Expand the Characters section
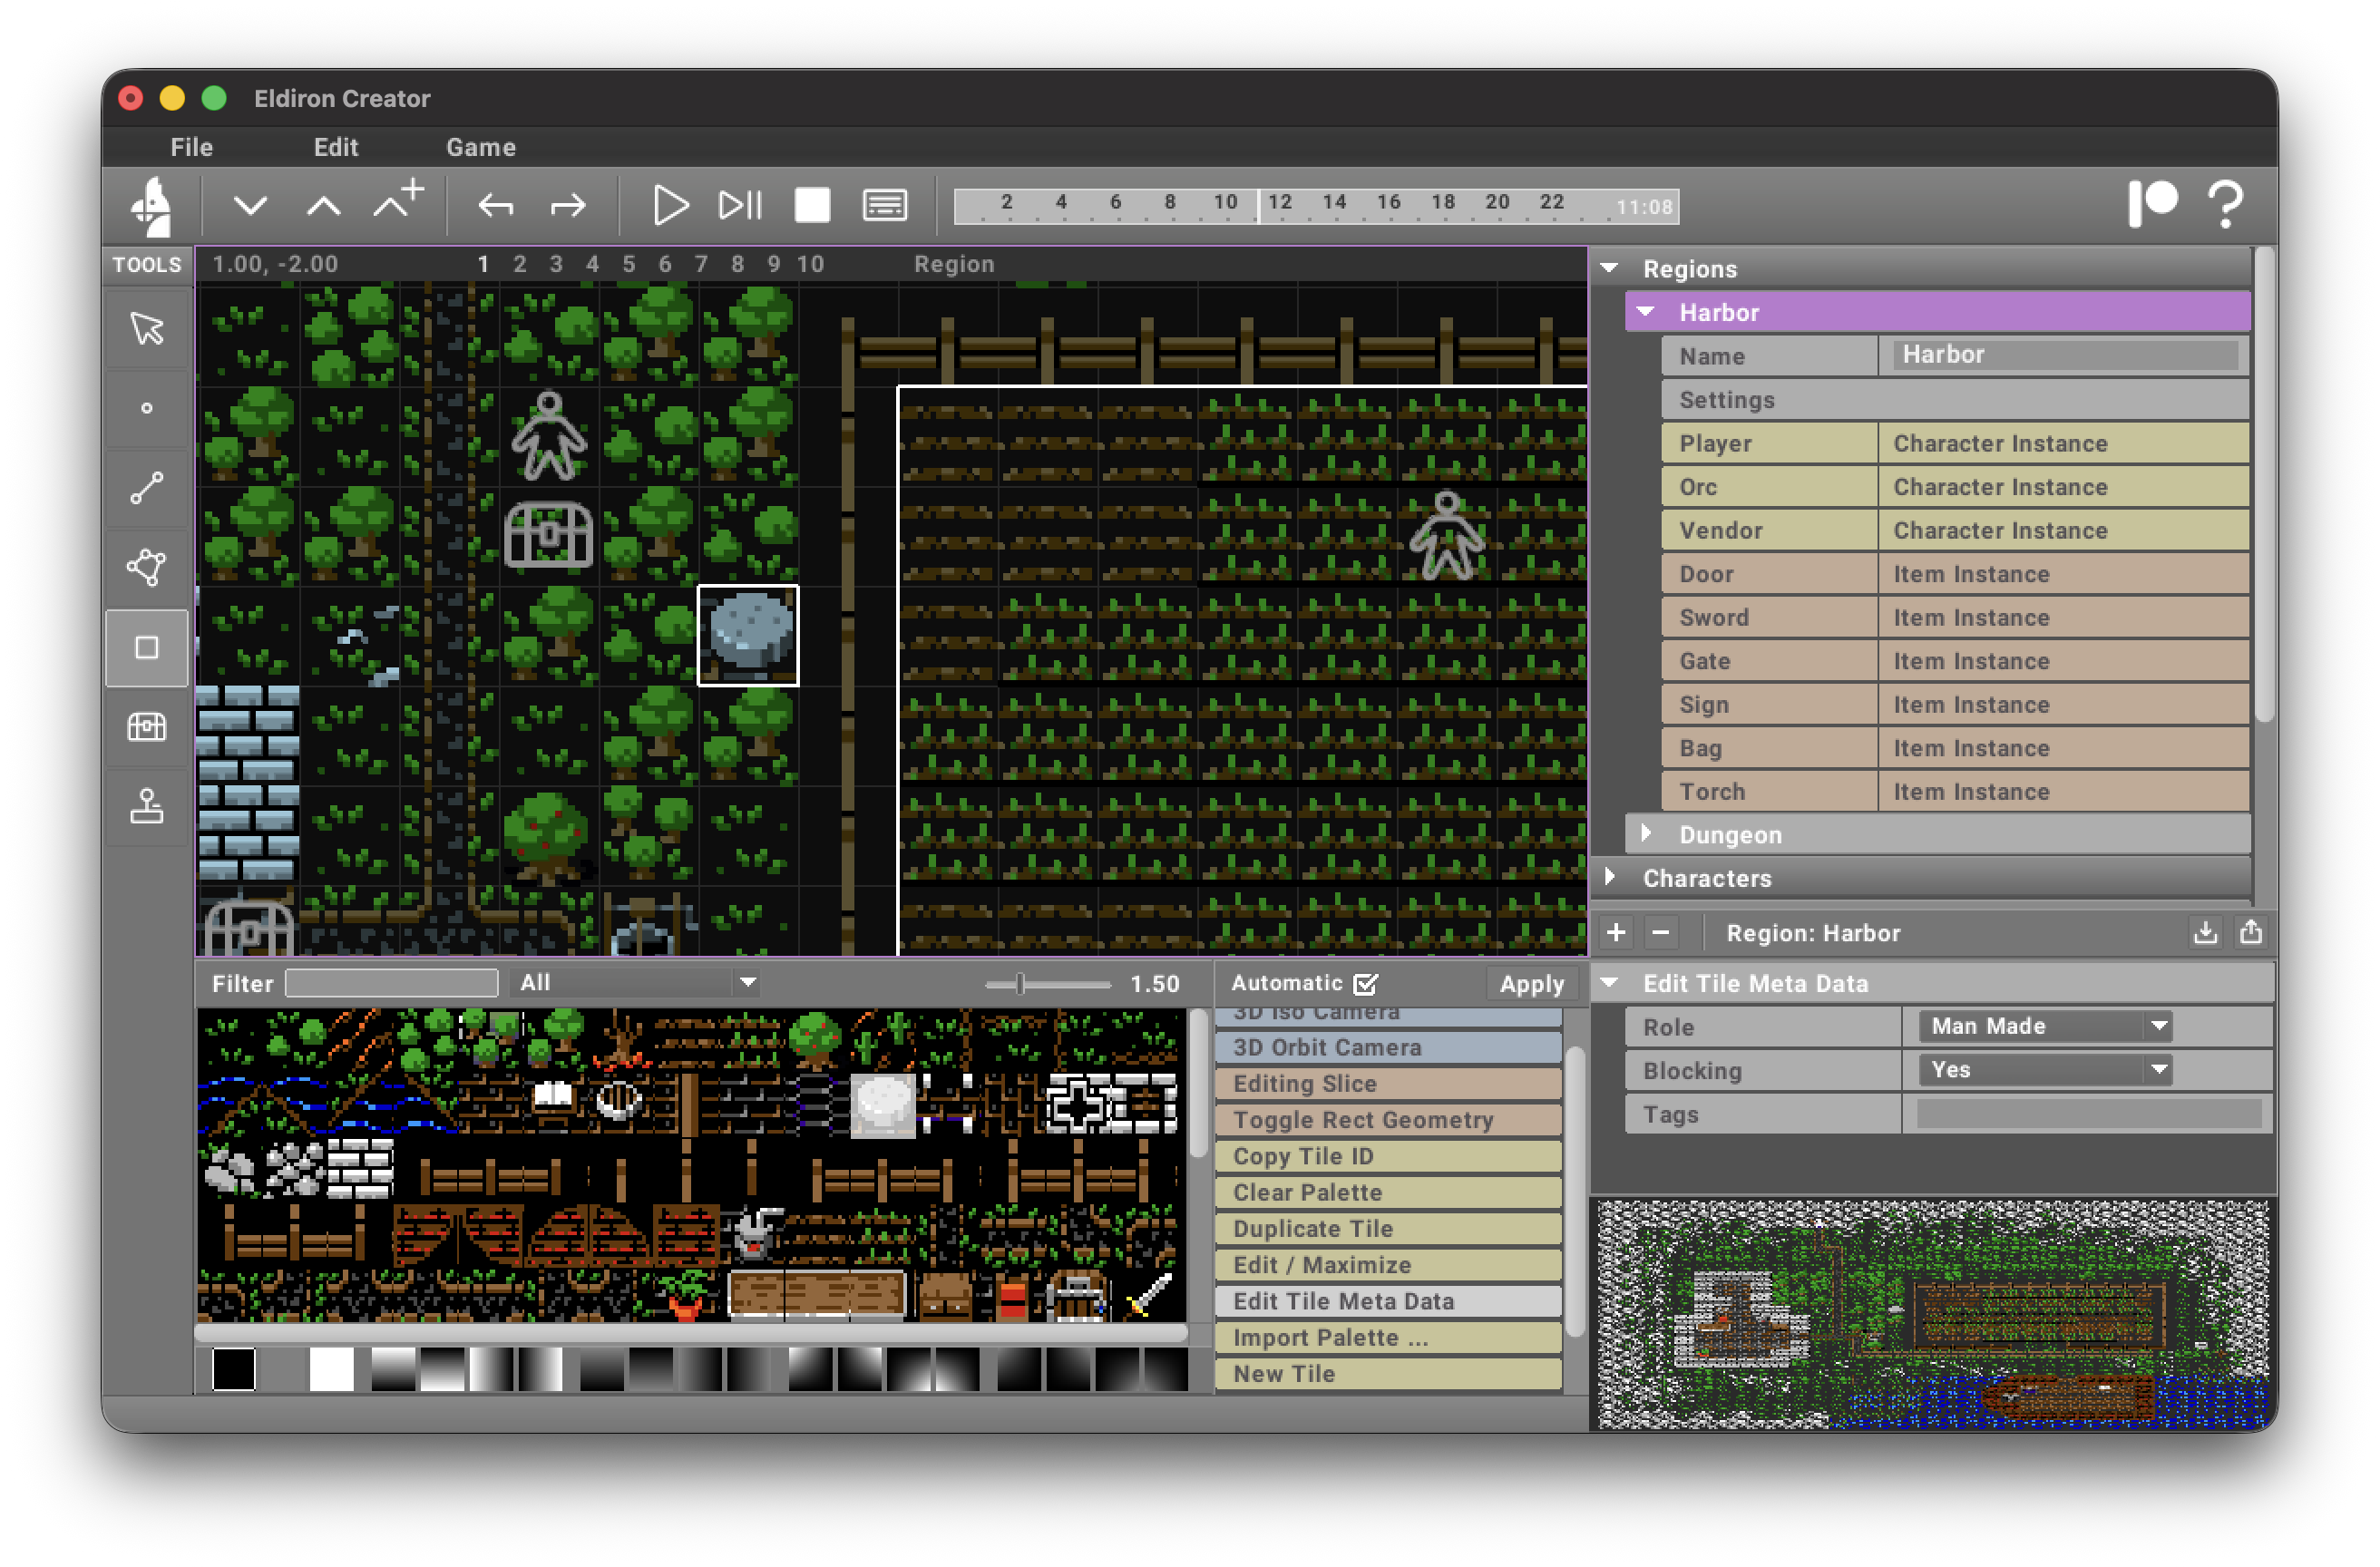This screenshot has height=1567, width=2380. click(x=1611, y=878)
